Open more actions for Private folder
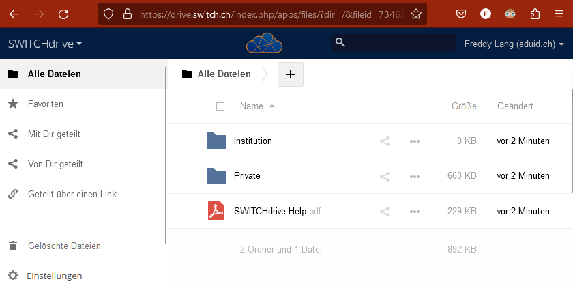The width and height of the screenshot is (573, 288). click(x=415, y=177)
